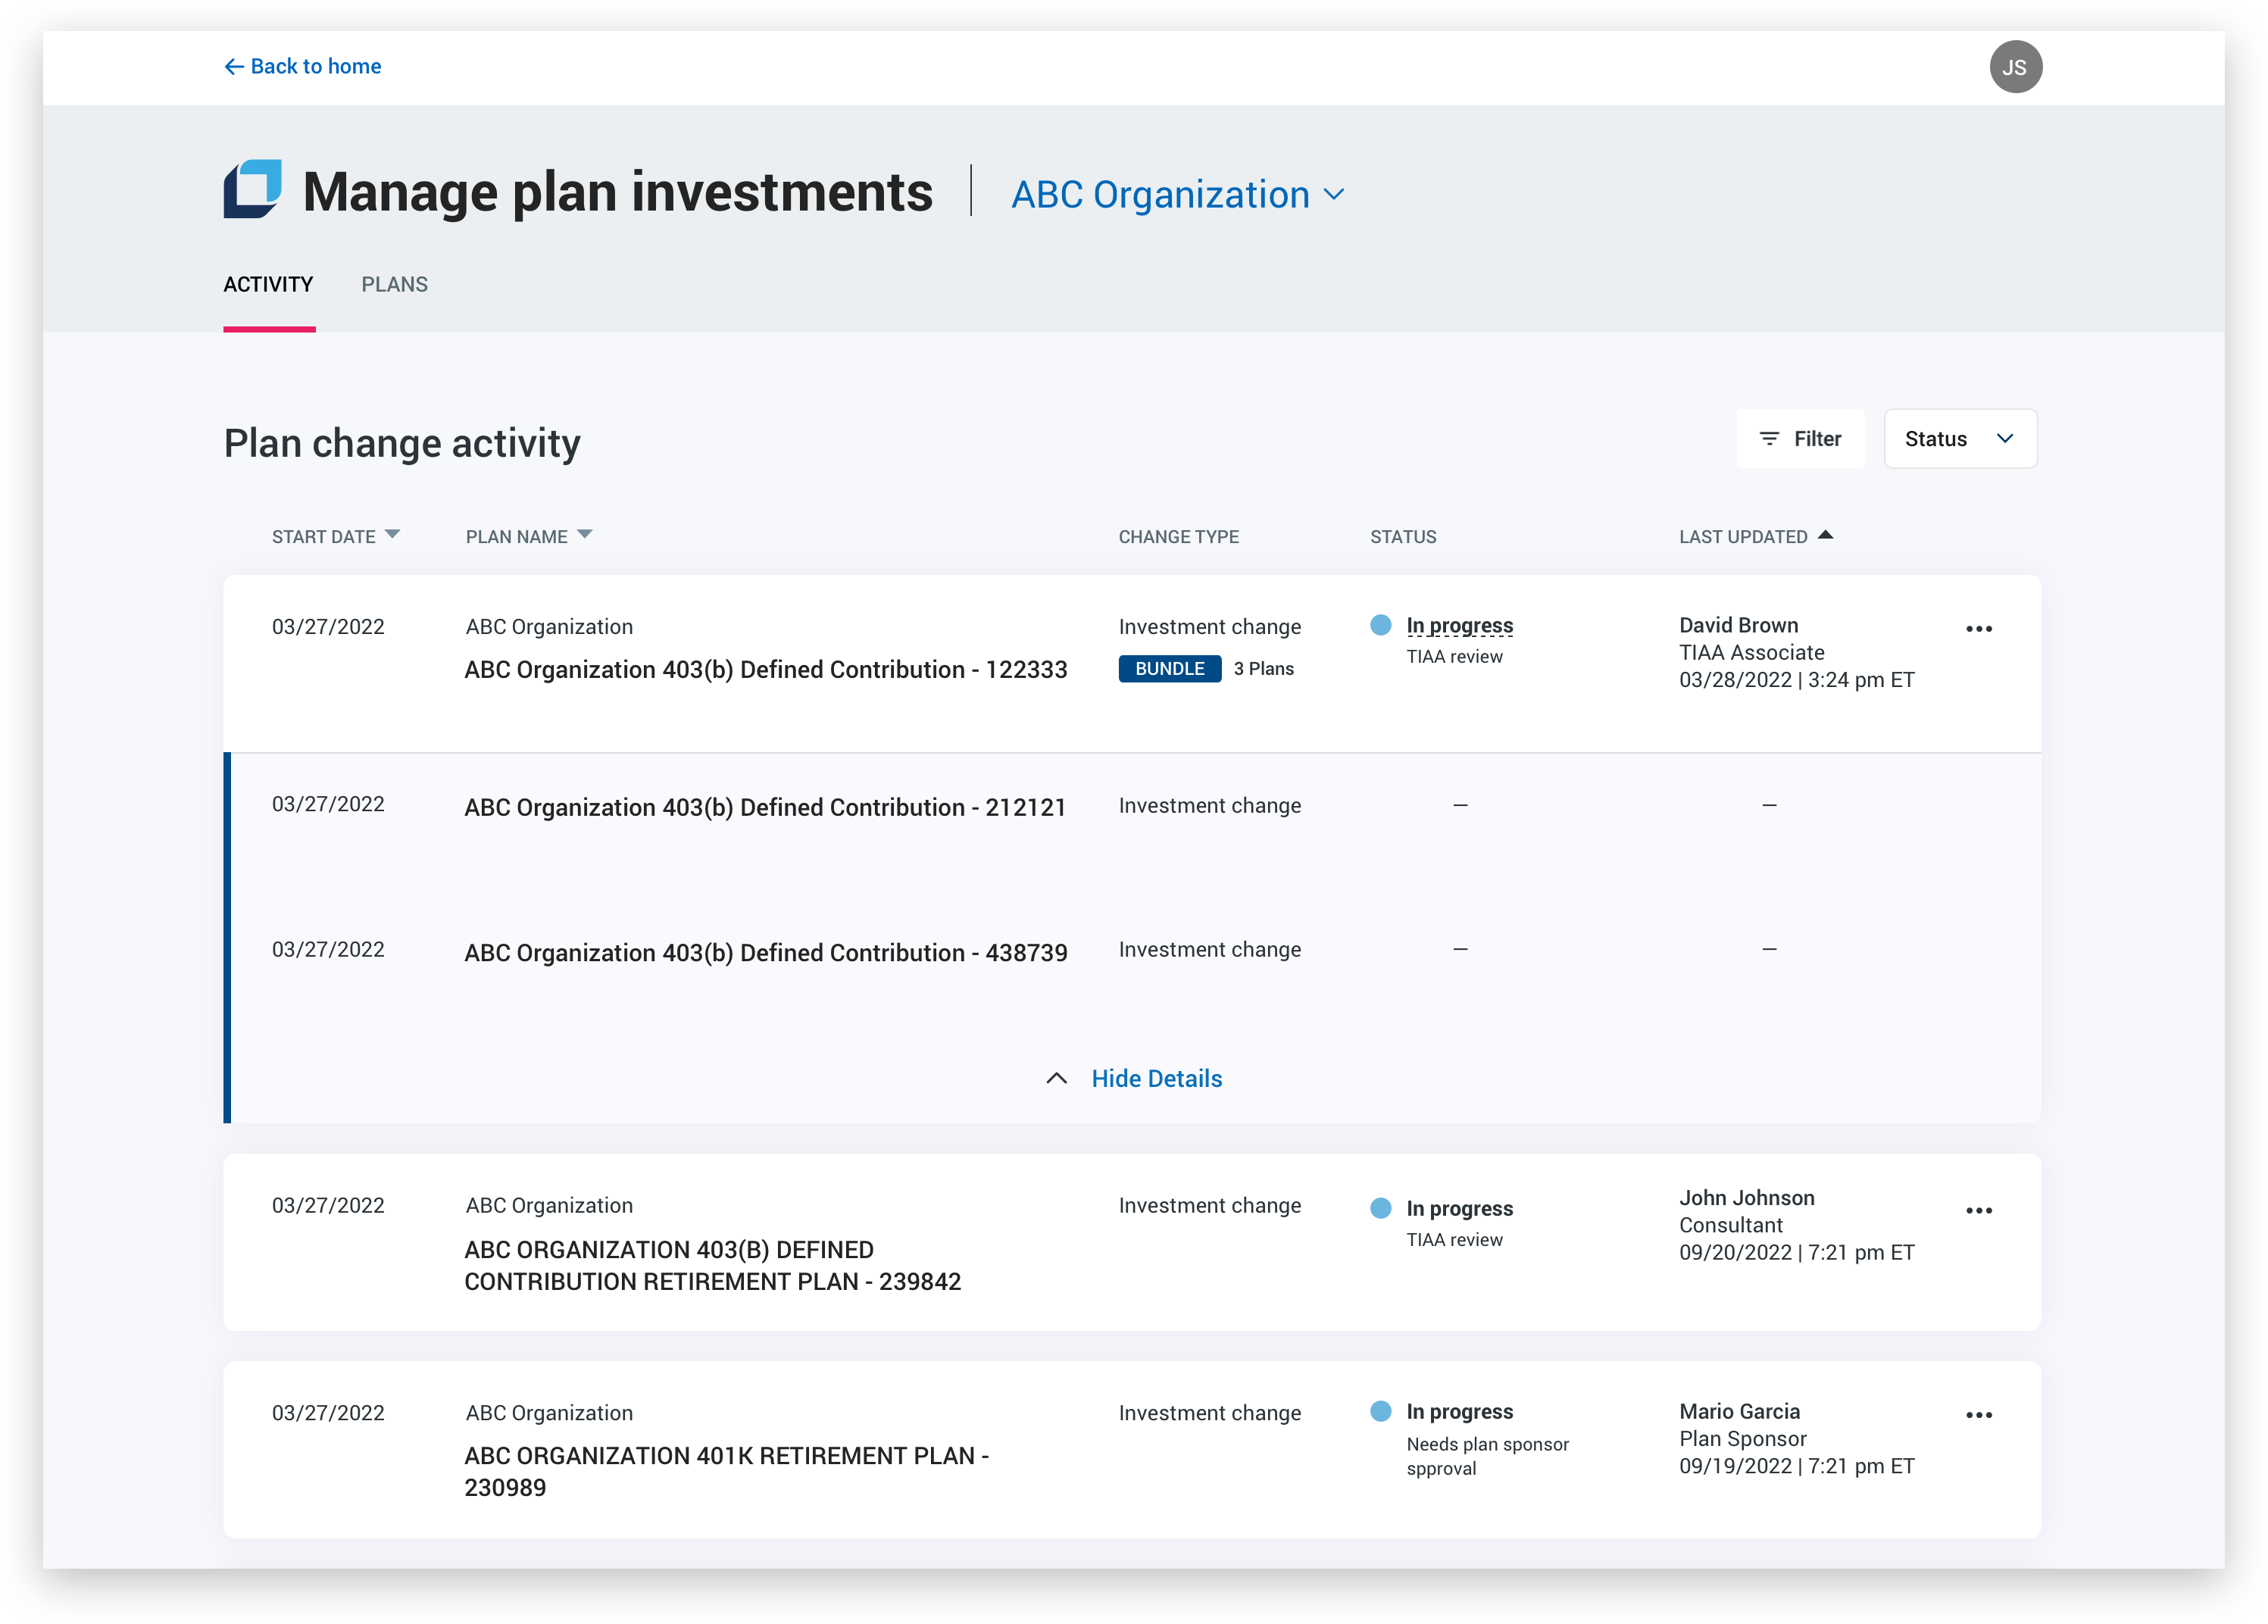Click the Plan change activity heading
2268x1624 pixels.
(402, 443)
